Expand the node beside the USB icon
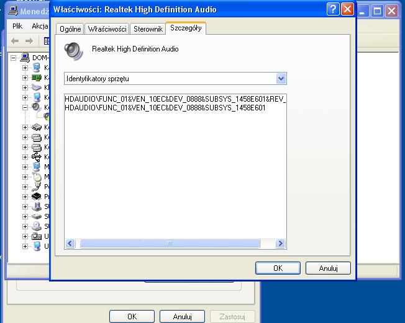Screen dimensions: 405x323 25,157
